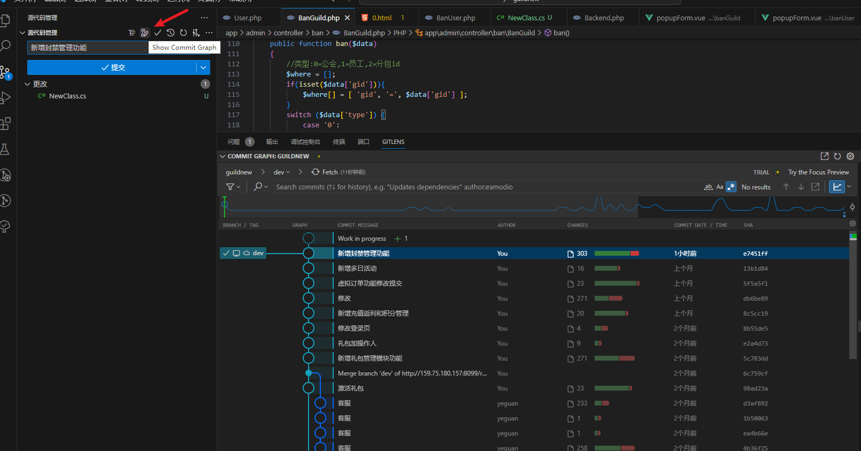The width and height of the screenshot is (861, 451).
Task: Click the view as tree icon in source control
Action: [x=132, y=33]
